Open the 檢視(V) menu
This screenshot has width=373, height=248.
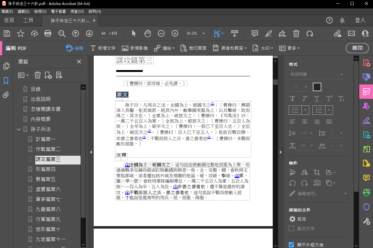(x=40, y=12)
